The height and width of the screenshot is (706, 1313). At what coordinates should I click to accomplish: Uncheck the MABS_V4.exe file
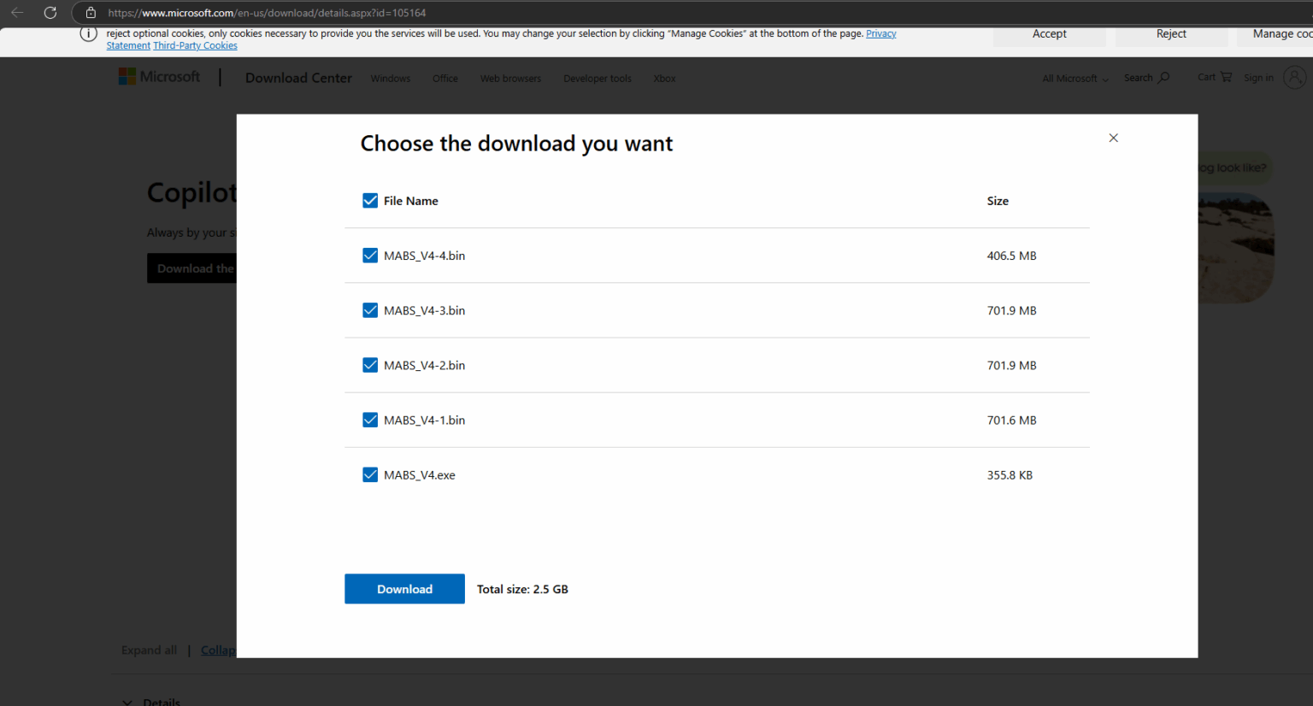[370, 474]
